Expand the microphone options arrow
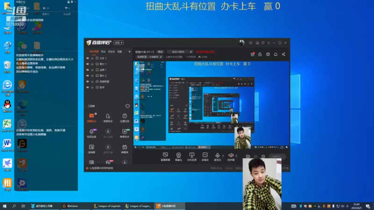Image resolution: width=374 pixels, height=210 pixels. [x=223, y=156]
